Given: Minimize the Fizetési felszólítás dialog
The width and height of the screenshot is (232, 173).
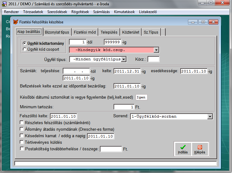Looking at the screenshot, I should point(193,22).
